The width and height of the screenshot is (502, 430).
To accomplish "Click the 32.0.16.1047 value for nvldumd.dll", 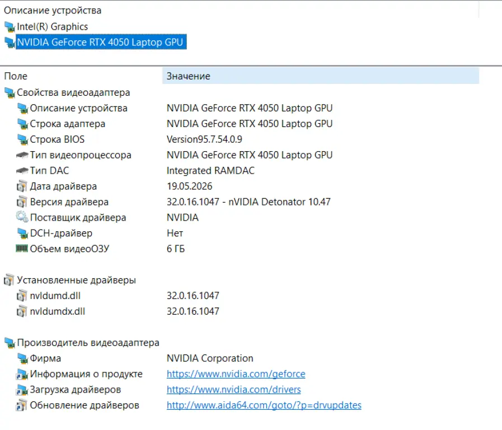I will 193,296.
